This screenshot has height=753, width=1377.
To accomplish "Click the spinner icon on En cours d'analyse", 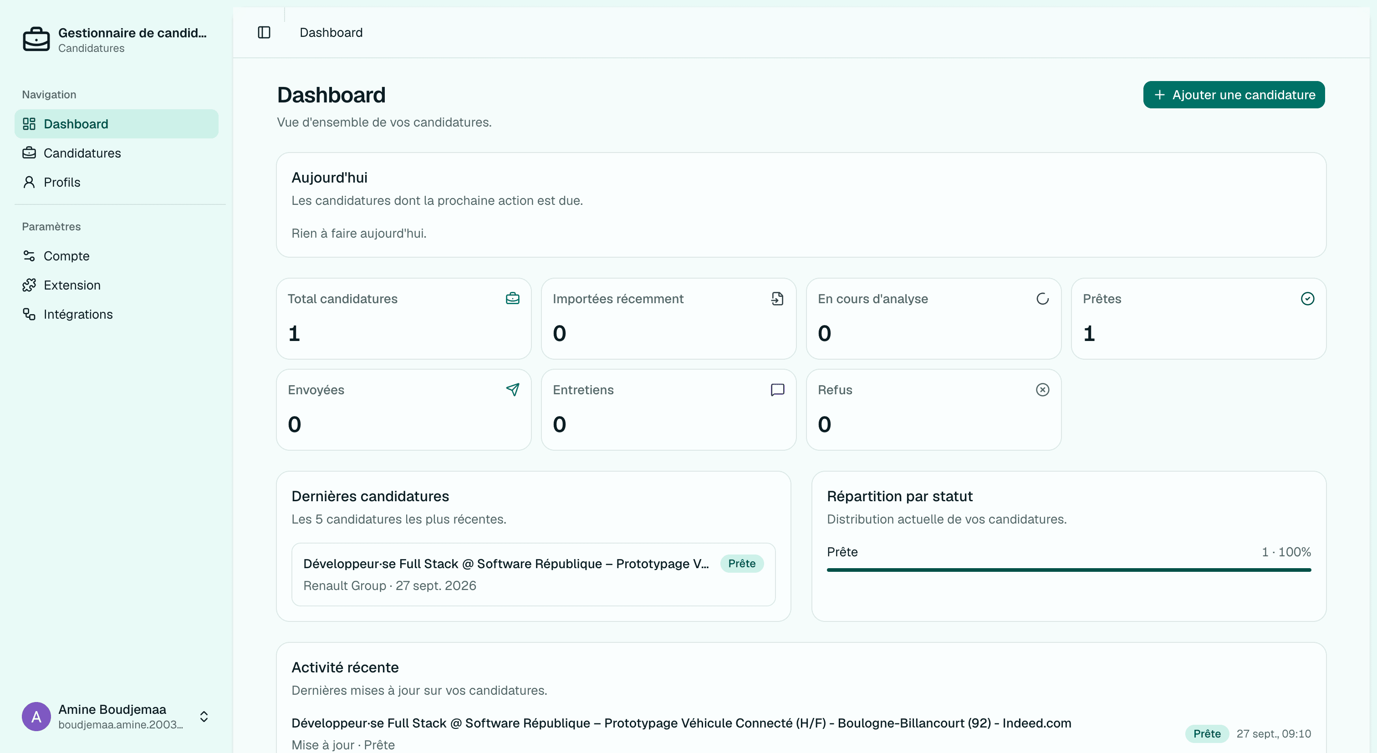I will pyautogui.click(x=1042, y=299).
